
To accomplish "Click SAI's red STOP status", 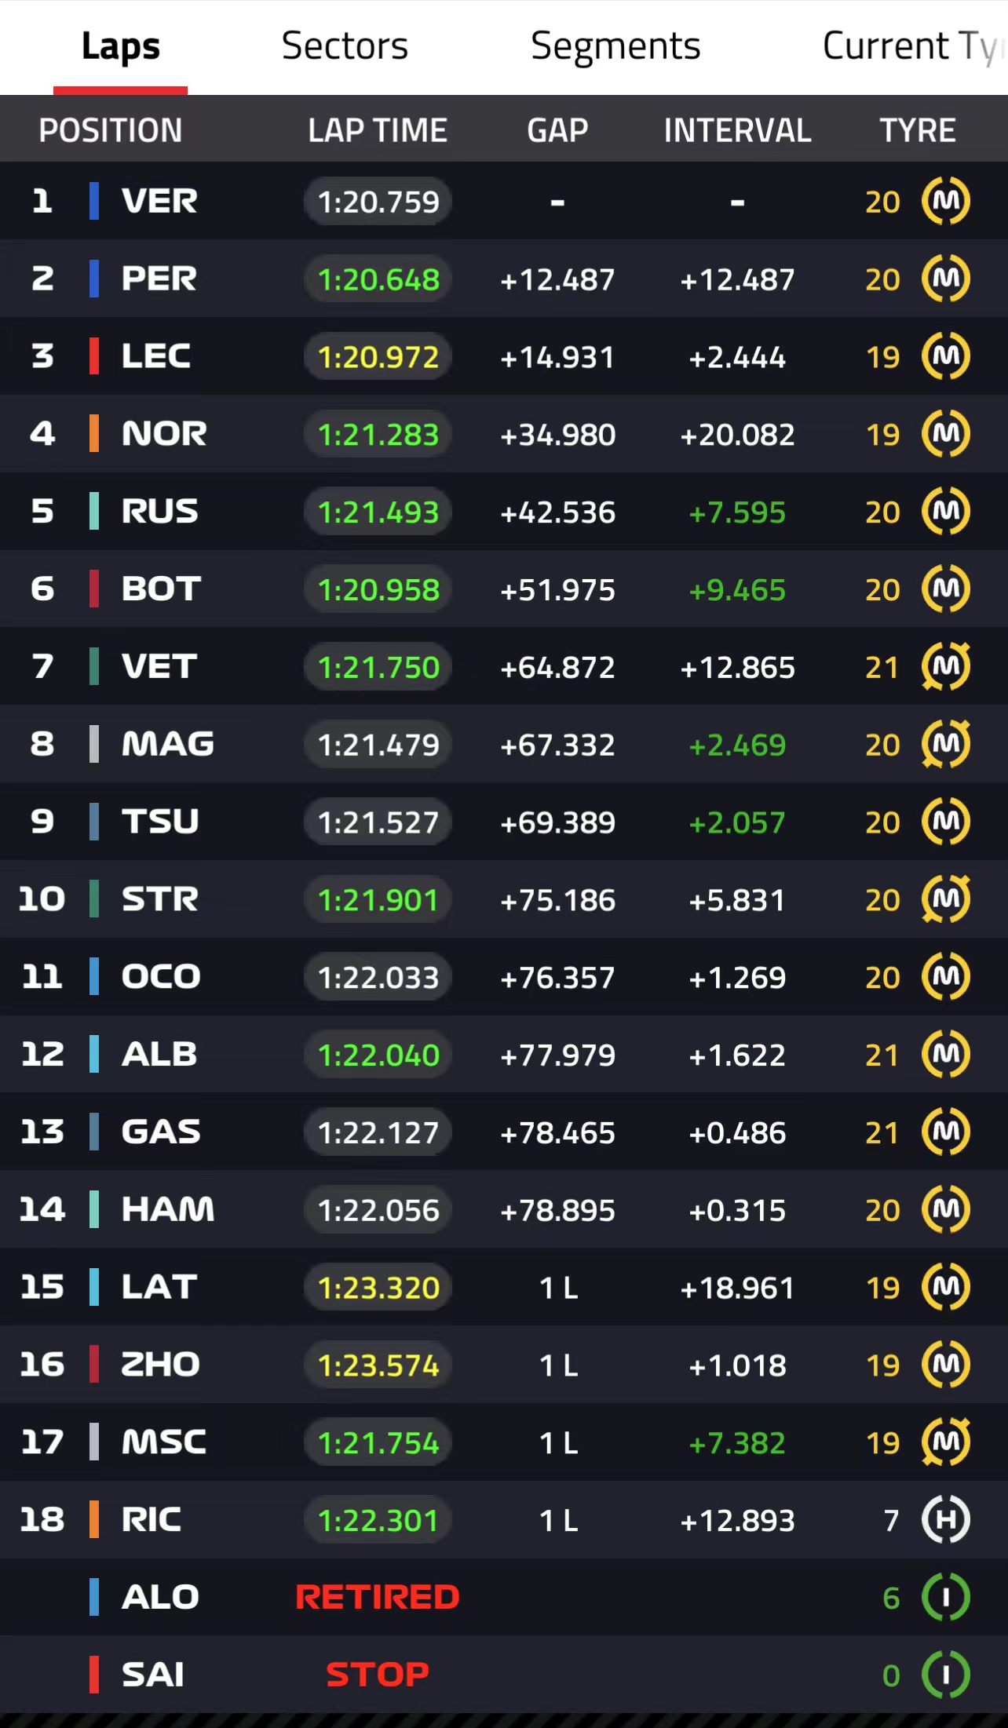I will (378, 1675).
